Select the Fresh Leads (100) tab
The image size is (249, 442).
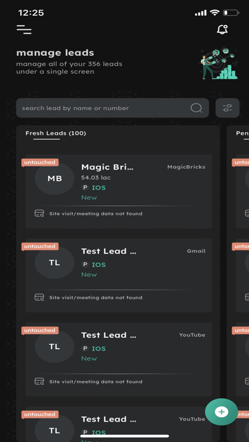56,133
